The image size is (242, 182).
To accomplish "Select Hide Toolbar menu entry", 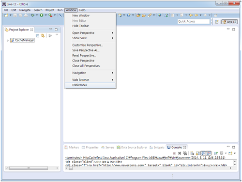I will tap(91, 26).
